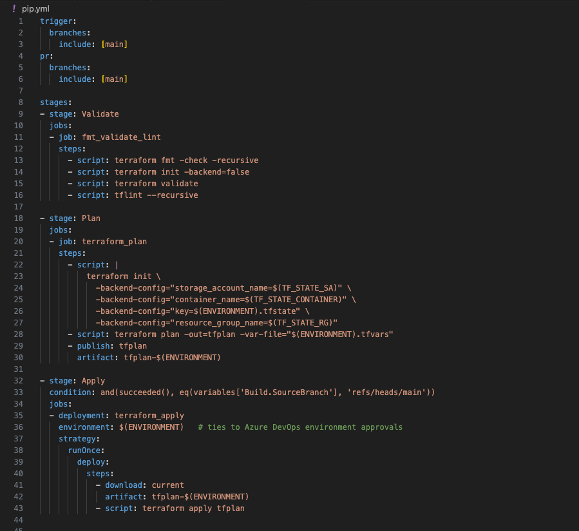Click line number 32 in the gutter
Image resolution: width=579 pixels, height=531 pixels.
tap(19, 381)
